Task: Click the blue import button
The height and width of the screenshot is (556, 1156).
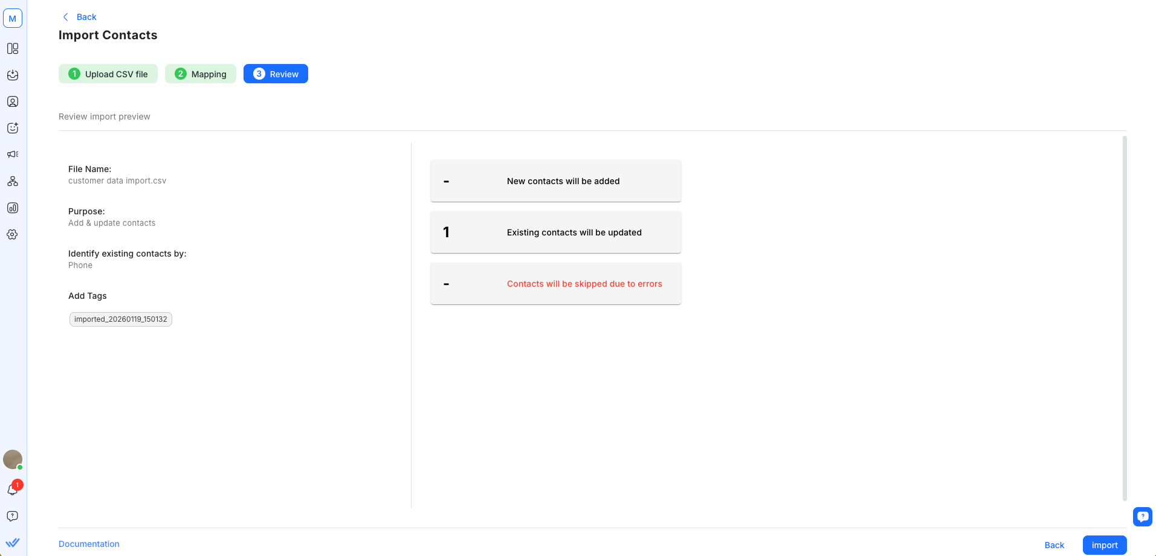Action: click(1104, 545)
